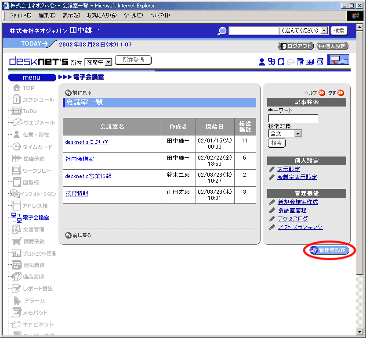This screenshot has width=366, height=338.
Task: Open the お気に入り menu
Action: 101,15
